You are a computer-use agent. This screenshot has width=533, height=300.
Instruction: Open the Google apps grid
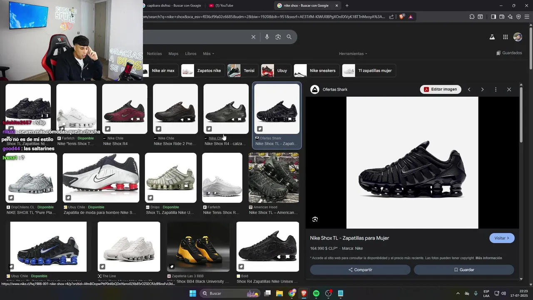coord(505,37)
